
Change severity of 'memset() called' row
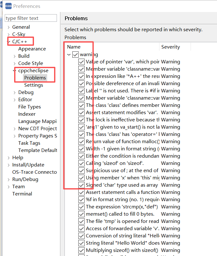(x=170, y=214)
